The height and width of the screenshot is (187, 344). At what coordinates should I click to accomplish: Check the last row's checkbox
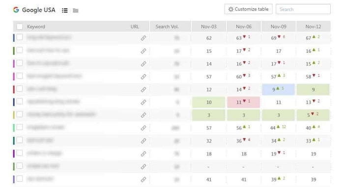pos(20,179)
